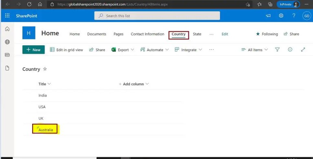313x159 pixels.
Task: Click Edit in the site navigation
Action: click(225, 34)
